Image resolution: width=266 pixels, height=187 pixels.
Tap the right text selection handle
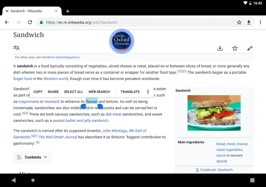tap(100, 107)
